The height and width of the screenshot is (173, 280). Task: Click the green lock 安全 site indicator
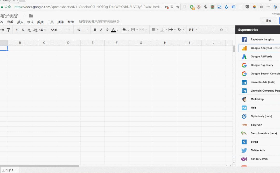tap(6, 7)
